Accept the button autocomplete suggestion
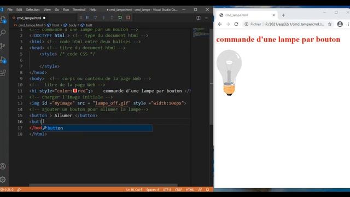Screen dimensions: 350x197 pyautogui.click(x=97, y=128)
